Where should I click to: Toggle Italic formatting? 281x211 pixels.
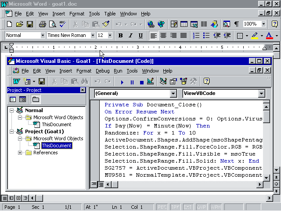(x=131, y=36)
